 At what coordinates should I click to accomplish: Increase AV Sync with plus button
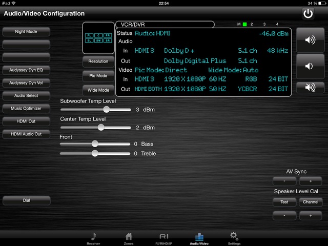(310, 181)
